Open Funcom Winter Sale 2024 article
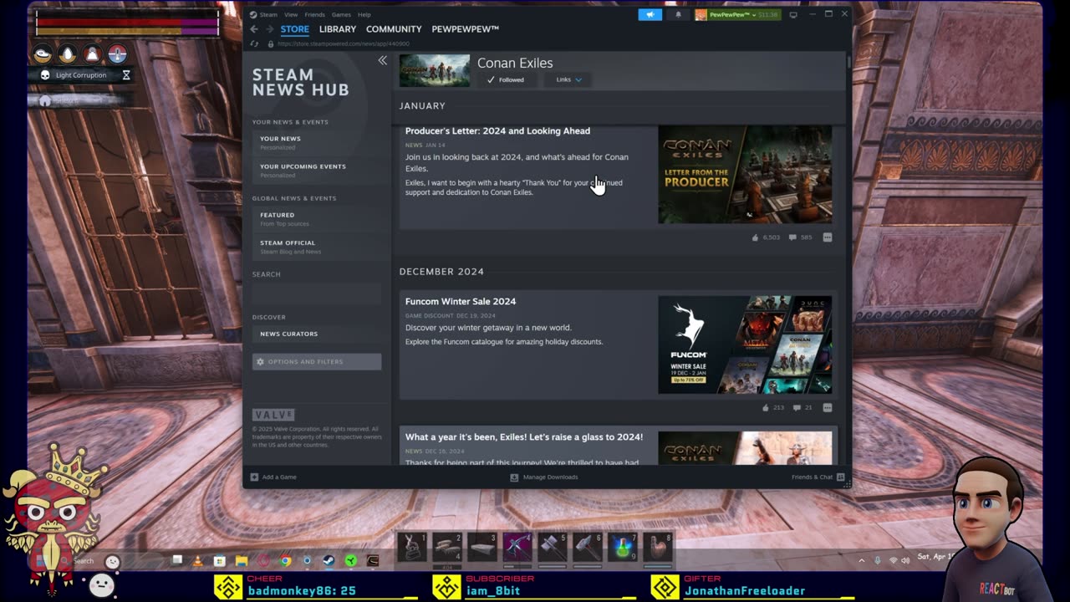The image size is (1070, 602). (461, 302)
